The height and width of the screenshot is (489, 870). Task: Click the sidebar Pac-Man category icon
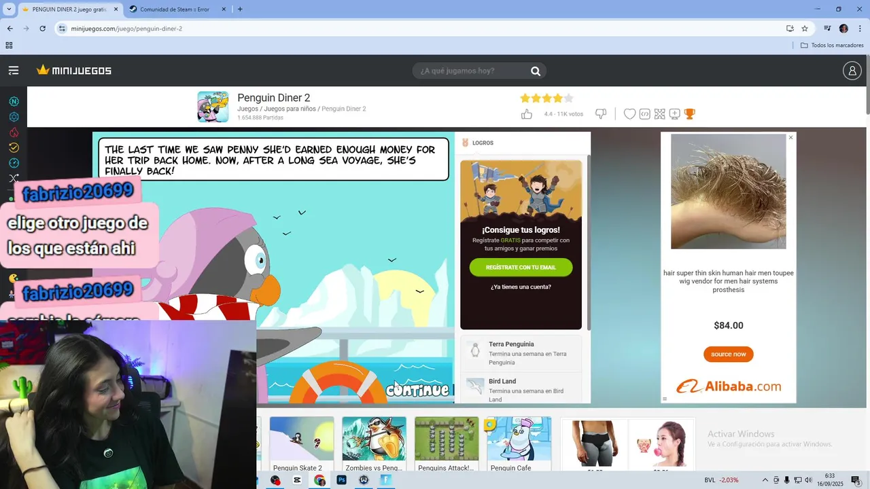coord(14,278)
